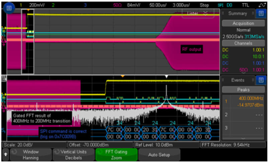Open the Vertical Units Decibels softkey

click(x=73, y=155)
